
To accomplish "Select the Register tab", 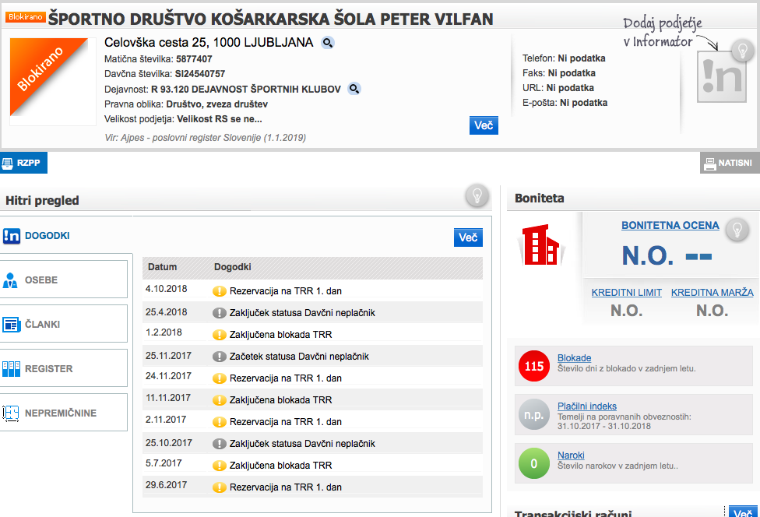I will click(64, 368).
